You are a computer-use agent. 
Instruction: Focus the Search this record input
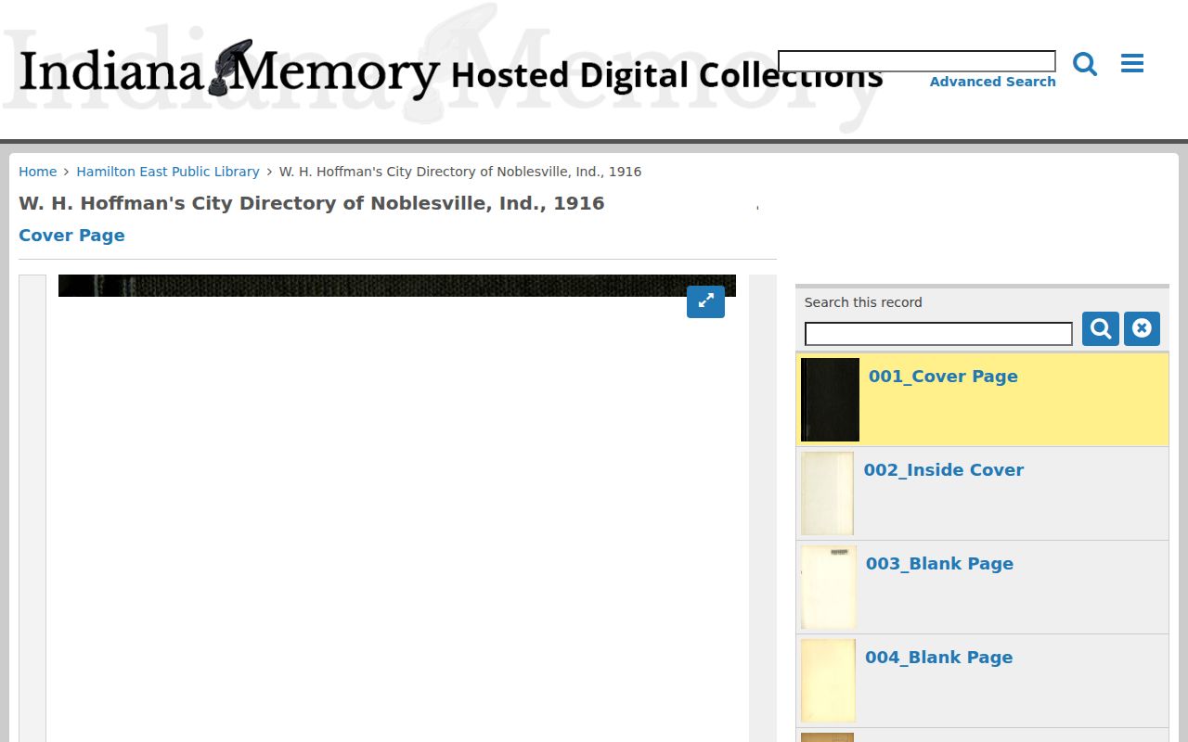pyautogui.click(x=938, y=334)
